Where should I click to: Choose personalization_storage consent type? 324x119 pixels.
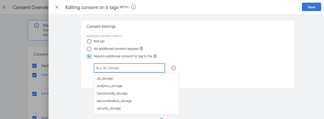pos(114,101)
